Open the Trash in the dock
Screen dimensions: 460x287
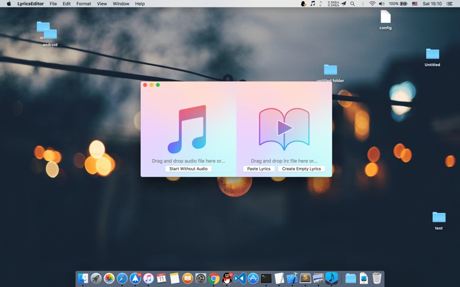click(377, 278)
